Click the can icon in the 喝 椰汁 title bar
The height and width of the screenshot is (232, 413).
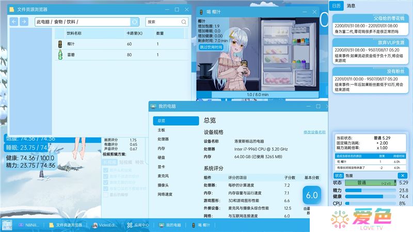201,12
